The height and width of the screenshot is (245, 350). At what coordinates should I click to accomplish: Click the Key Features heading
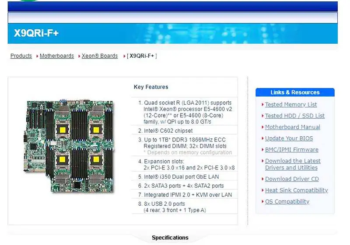[151, 87]
